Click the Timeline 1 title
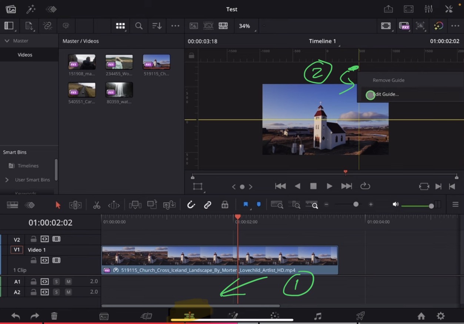464x324 pixels. pyautogui.click(x=323, y=41)
